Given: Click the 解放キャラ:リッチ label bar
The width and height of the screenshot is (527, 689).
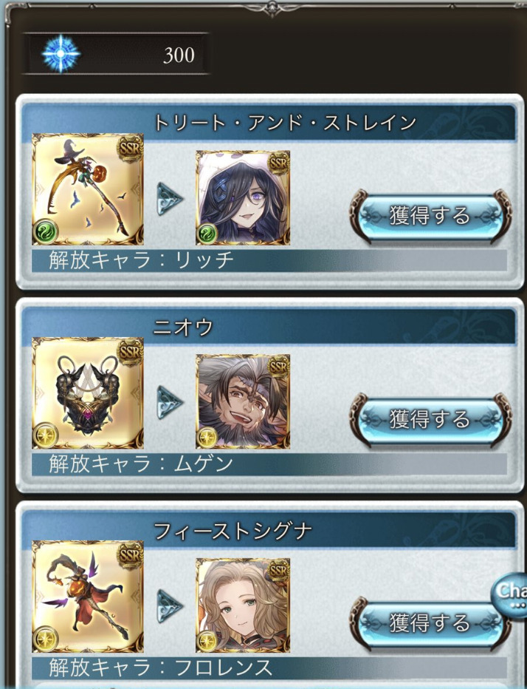Looking at the screenshot, I should point(269,260).
